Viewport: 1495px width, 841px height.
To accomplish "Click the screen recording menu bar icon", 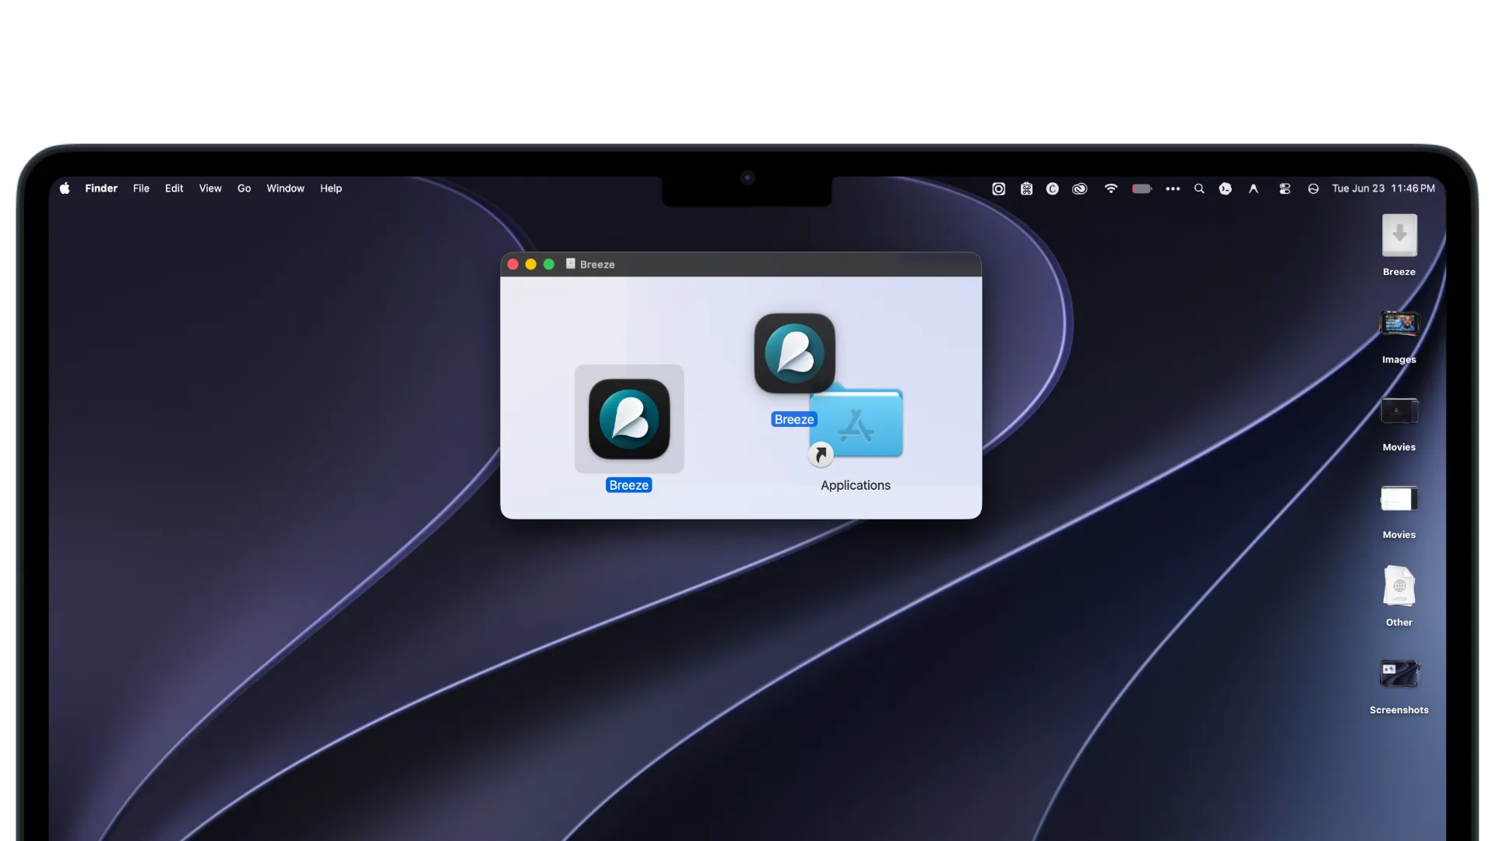I will click(999, 188).
